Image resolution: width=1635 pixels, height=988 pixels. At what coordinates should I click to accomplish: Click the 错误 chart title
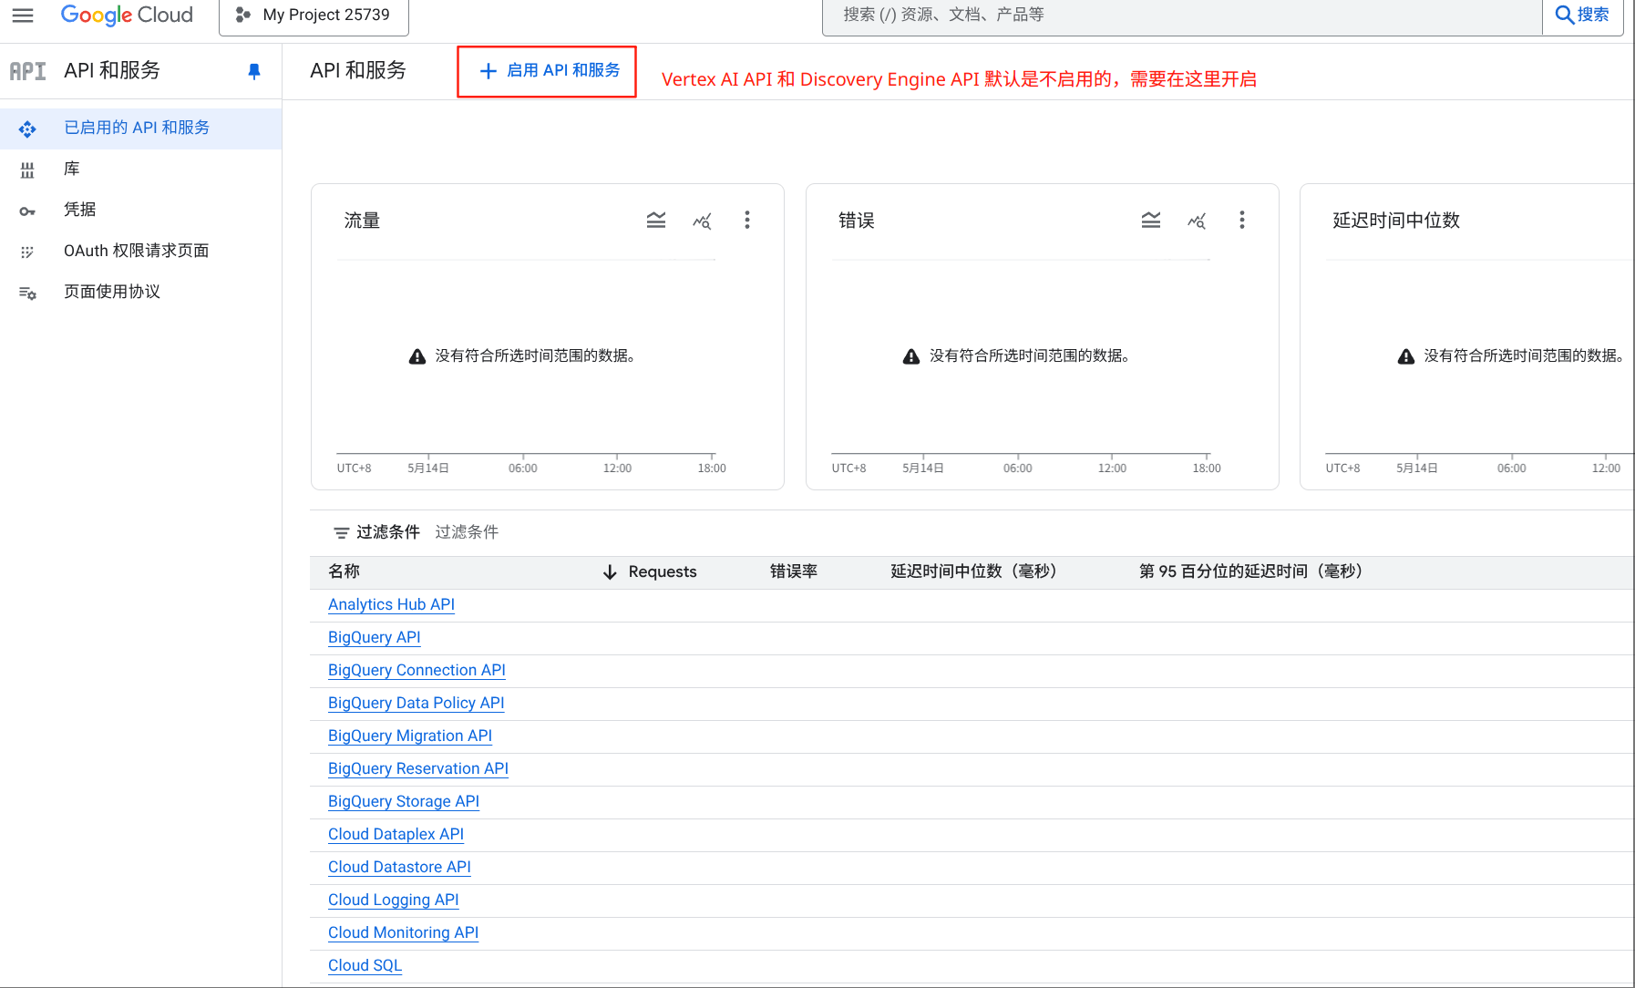pos(857,221)
